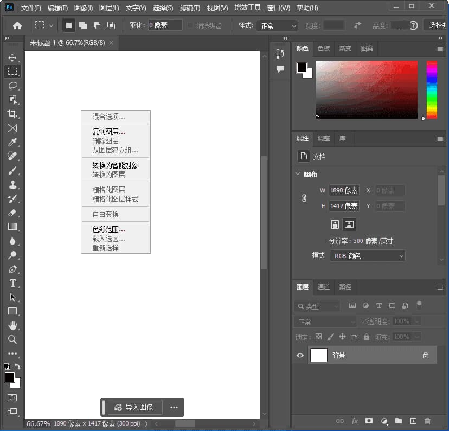Open the 样式 dropdown in options bar
This screenshot has width=449, height=431.
coord(277,25)
